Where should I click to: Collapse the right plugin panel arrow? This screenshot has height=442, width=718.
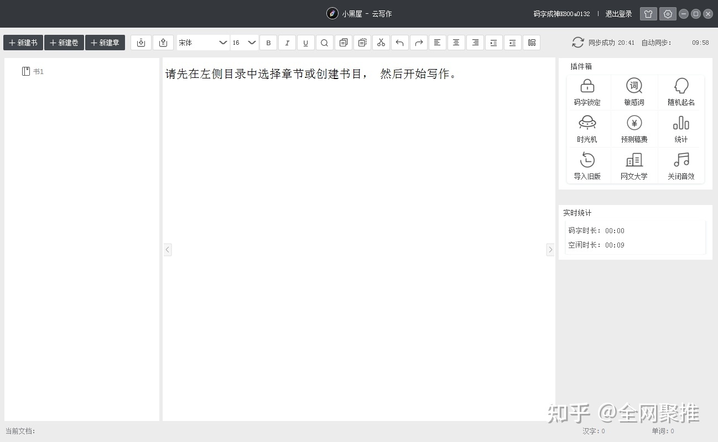click(550, 250)
